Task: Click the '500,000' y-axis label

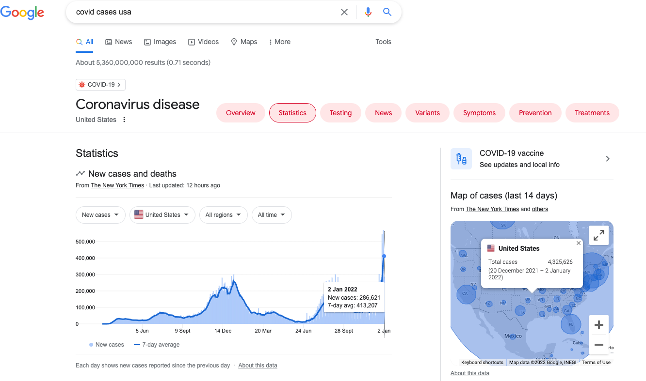Action: pos(85,242)
